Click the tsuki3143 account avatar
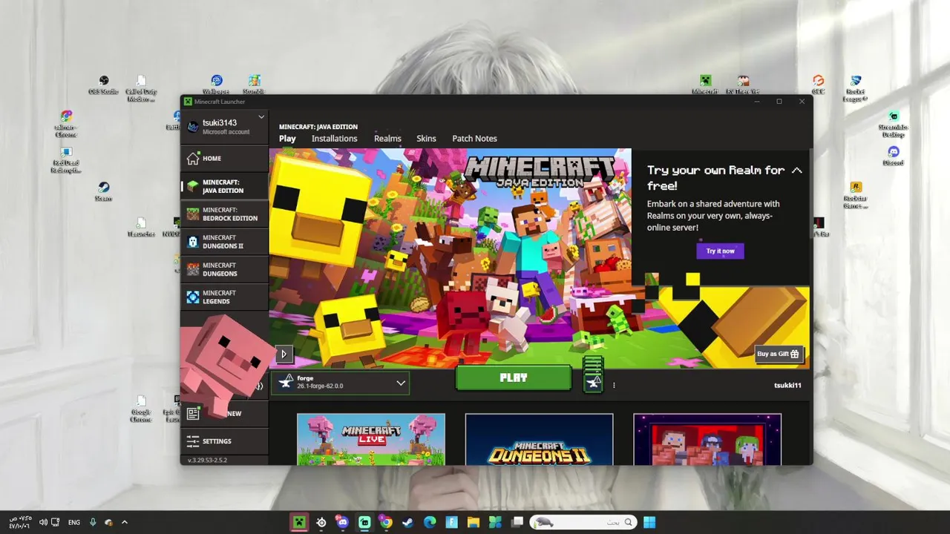The width and height of the screenshot is (950, 534). (x=193, y=127)
